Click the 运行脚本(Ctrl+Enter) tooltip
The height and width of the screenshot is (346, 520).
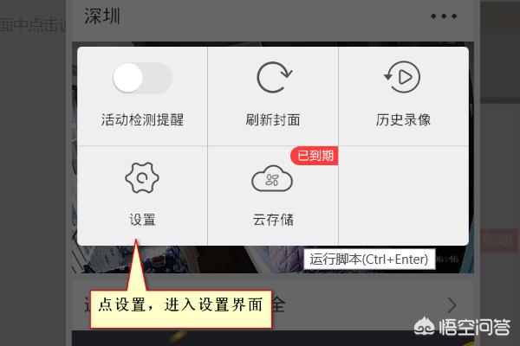(369, 259)
